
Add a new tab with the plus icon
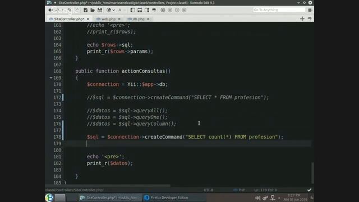click(x=302, y=19)
